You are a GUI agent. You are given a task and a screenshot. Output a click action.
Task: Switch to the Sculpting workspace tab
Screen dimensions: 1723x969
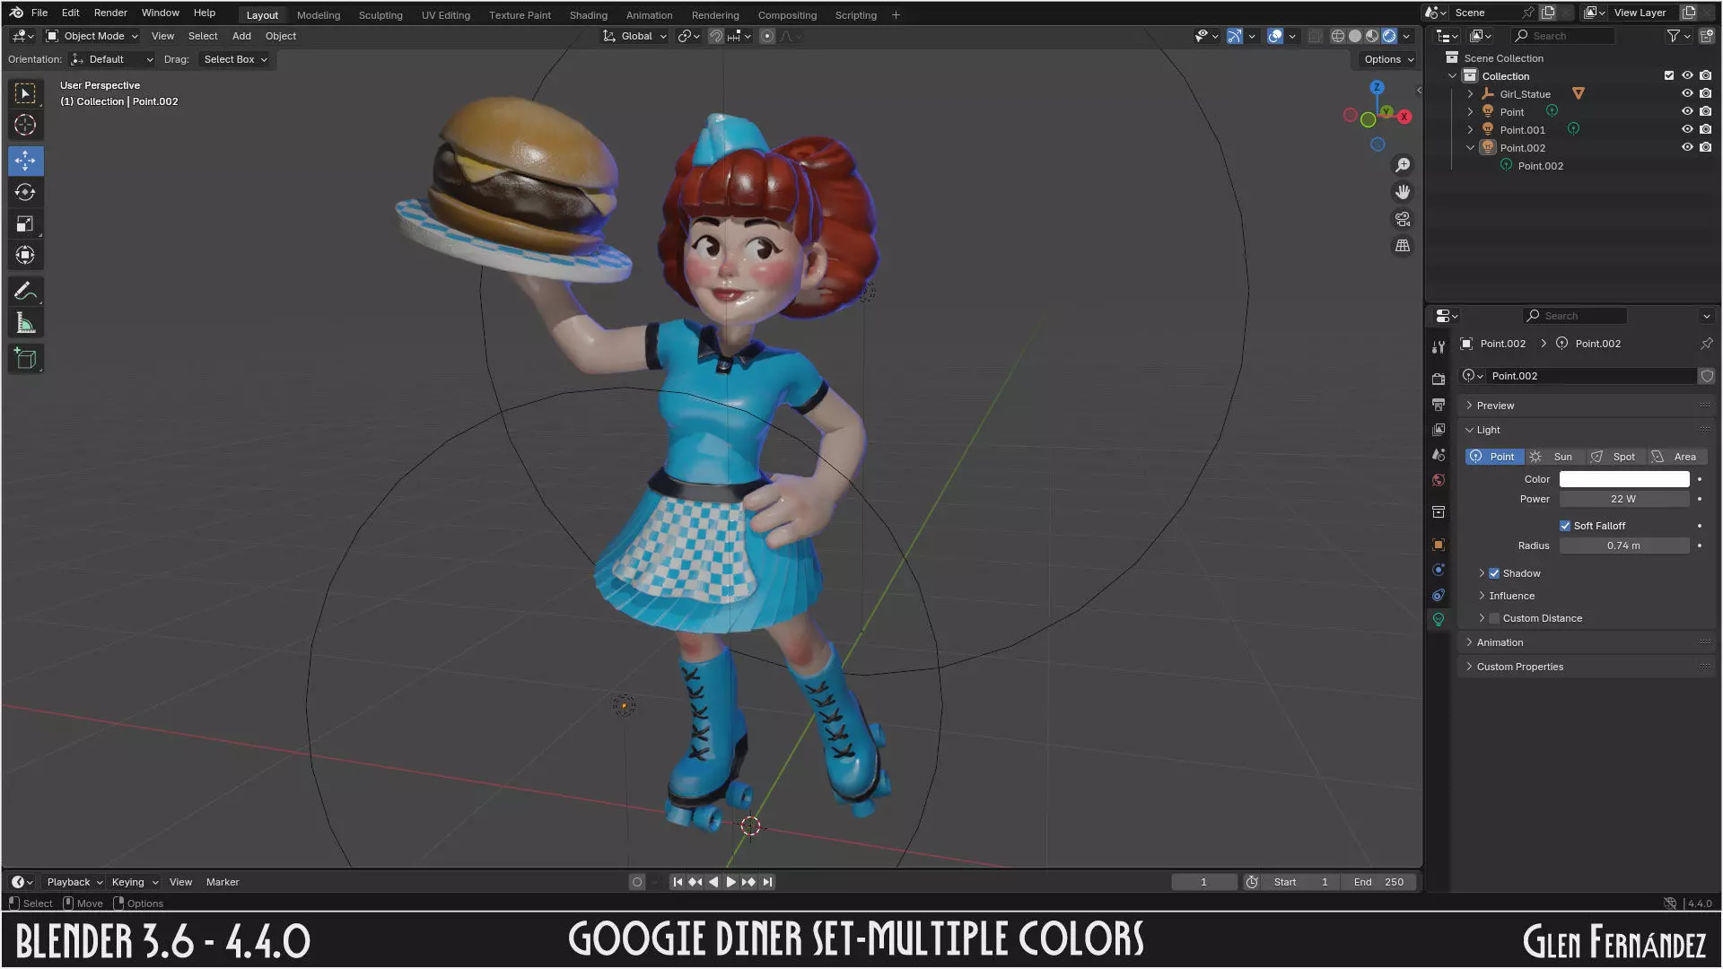(x=380, y=15)
